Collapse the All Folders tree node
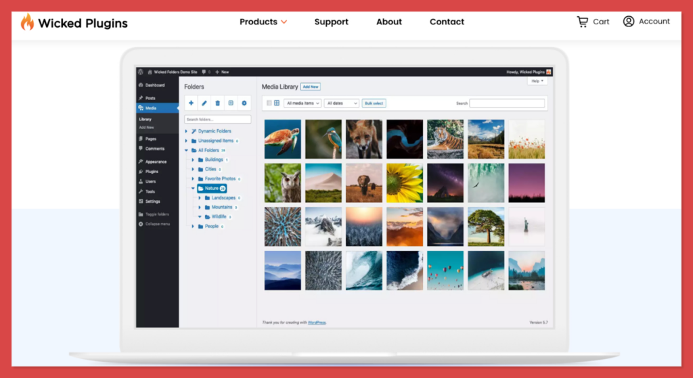Screen dimensions: 693x378 click(x=186, y=150)
